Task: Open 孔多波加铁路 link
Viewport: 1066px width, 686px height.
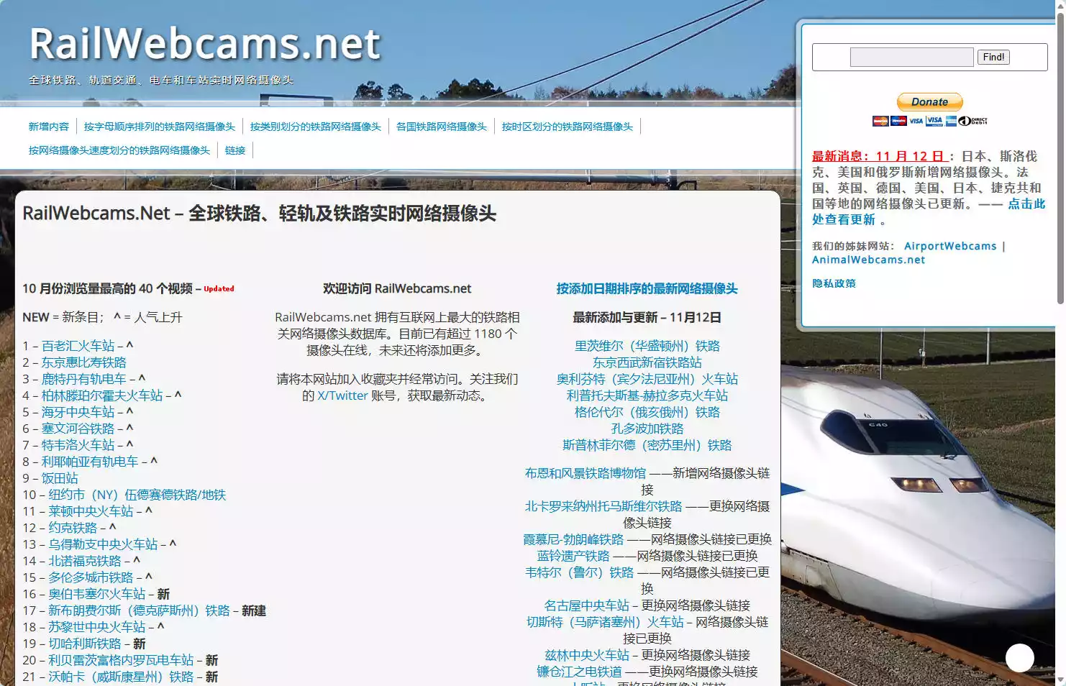Action: coord(647,429)
